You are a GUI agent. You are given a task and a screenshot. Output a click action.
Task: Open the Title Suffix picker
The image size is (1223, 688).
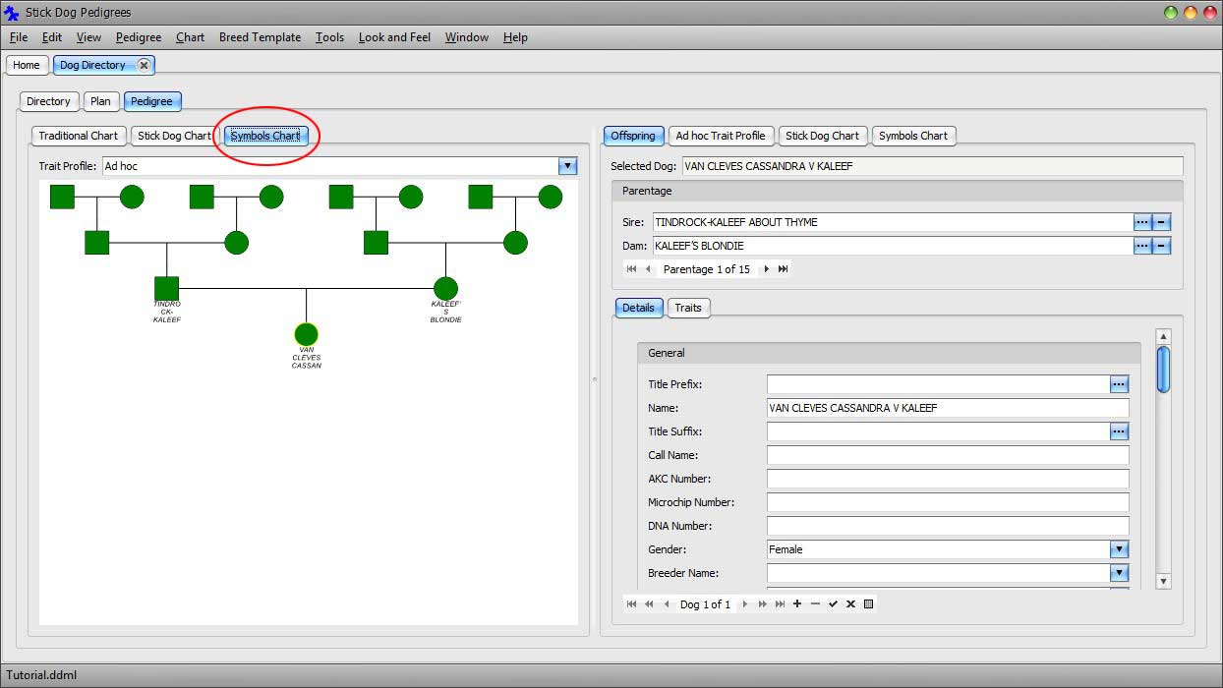click(1121, 430)
